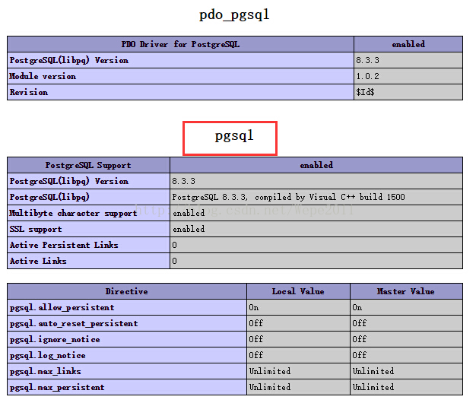The height and width of the screenshot is (403, 476).
Task: Select the 0 value for Active Persistent Links
Action: [175, 245]
